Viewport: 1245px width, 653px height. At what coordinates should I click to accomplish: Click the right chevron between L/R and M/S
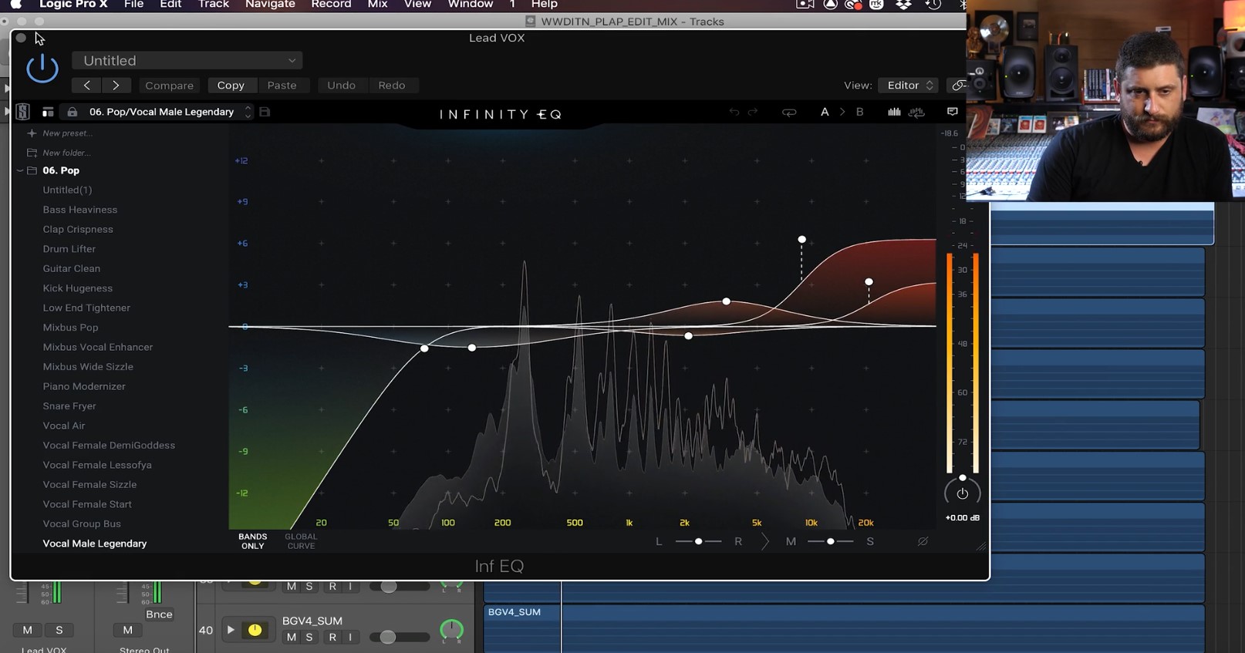(x=764, y=541)
